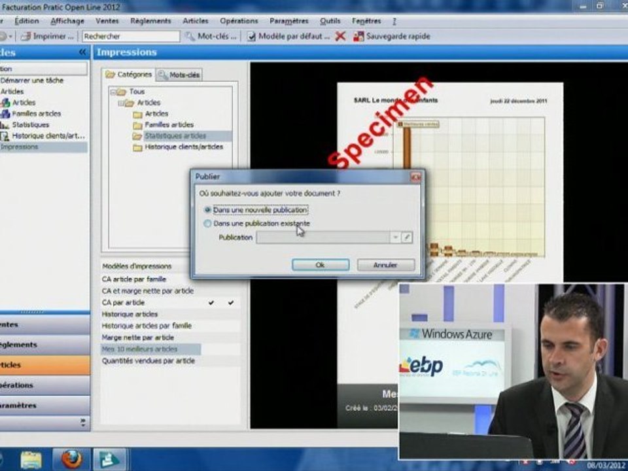Open the Opérations section in sidebar
628x471 pixels.
coord(44,385)
